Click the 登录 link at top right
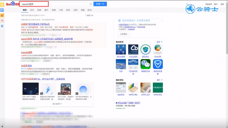 pyautogui.click(x=222, y=4)
